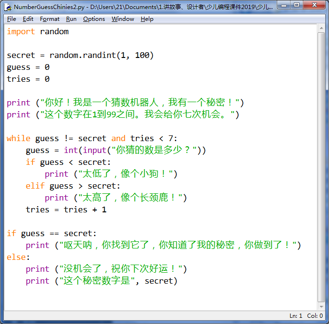Click the scrollbar down arrow

point(321,306)
